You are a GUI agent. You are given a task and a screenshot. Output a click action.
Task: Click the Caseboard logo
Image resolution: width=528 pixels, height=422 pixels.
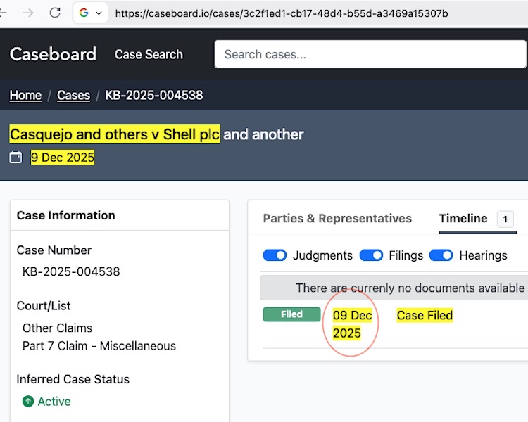click(53, 54)
